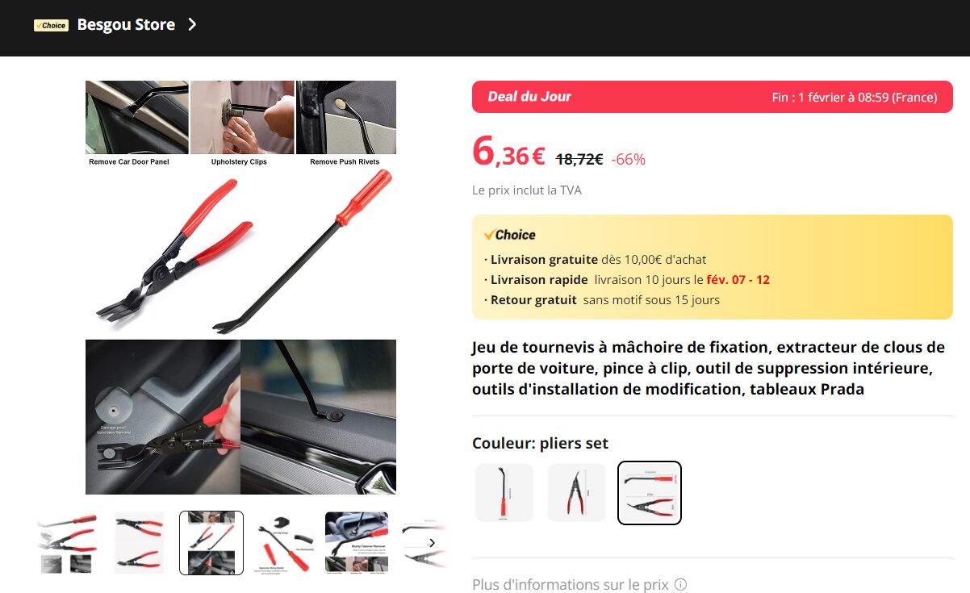This screenshot has height=593, width=970.
Task: Click the info icon next to price information
Action: click(680, 584)
